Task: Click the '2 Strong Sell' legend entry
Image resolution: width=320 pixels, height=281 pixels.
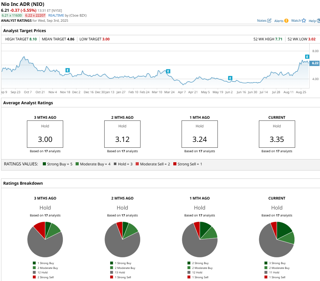Action: click(x=43, y=277)
